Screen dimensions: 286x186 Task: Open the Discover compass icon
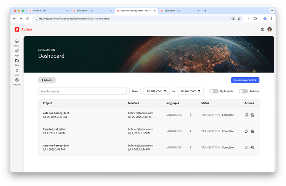[x=17, y=80]
